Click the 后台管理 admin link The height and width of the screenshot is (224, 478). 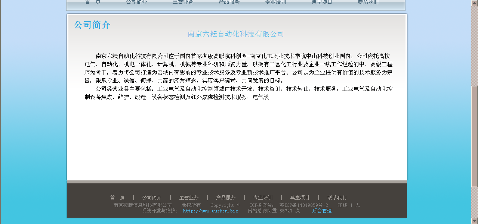click(x=322, y=211)
